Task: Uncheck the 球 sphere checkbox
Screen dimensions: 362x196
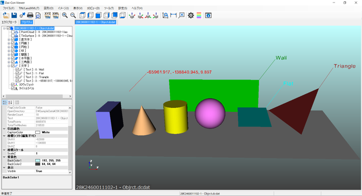Action: (13, 51)
